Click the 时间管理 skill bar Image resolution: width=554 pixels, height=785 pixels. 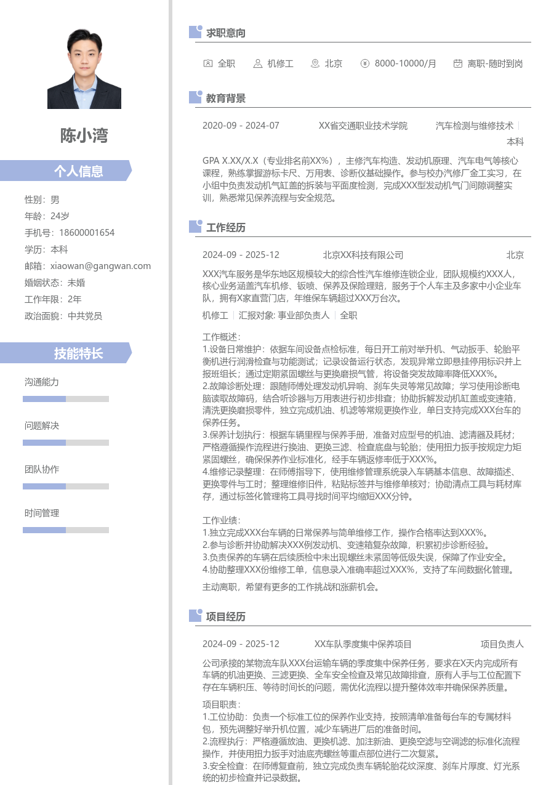tap(65, 529)
